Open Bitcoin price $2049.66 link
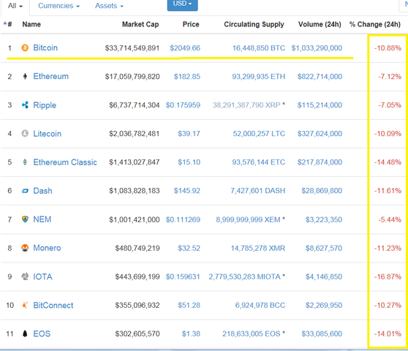Image resolution: width=408 pixels, height=351 pixels. coord(185,48)
